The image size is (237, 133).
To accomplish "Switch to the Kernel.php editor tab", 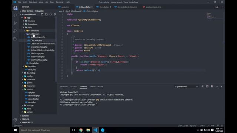I will pyautogui.click(x=104, y=7).
